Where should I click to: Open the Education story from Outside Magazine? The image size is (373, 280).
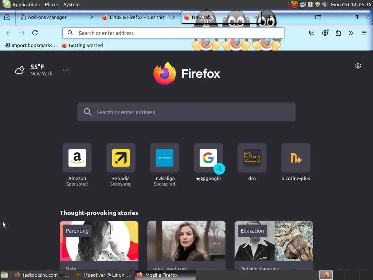point(274,245)
